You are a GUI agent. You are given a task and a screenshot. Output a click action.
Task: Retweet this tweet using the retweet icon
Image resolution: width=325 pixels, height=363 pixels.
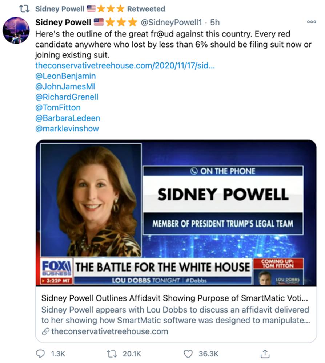pyautogui.click(x=112, y=354)
